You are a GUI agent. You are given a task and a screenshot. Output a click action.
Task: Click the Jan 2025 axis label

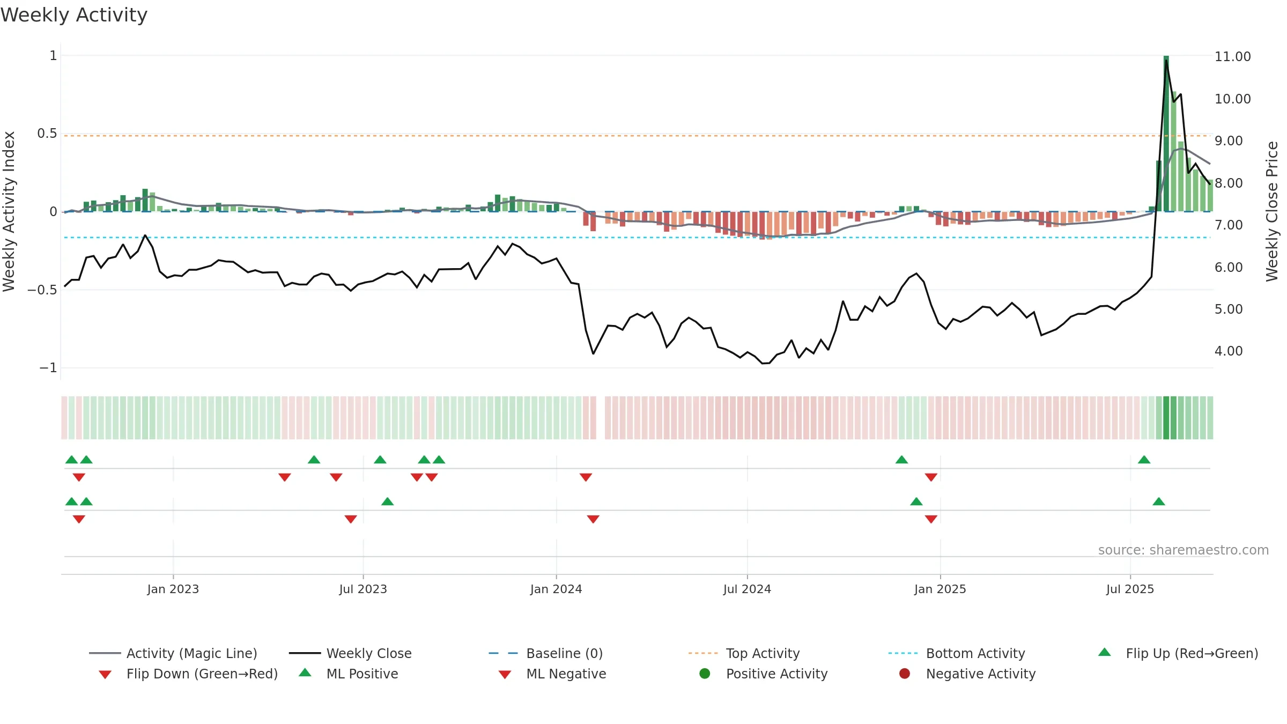point(940,589)
